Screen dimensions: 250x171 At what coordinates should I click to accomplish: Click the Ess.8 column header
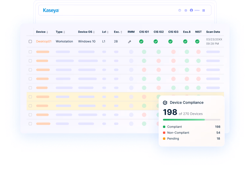[x=187, y=32]
